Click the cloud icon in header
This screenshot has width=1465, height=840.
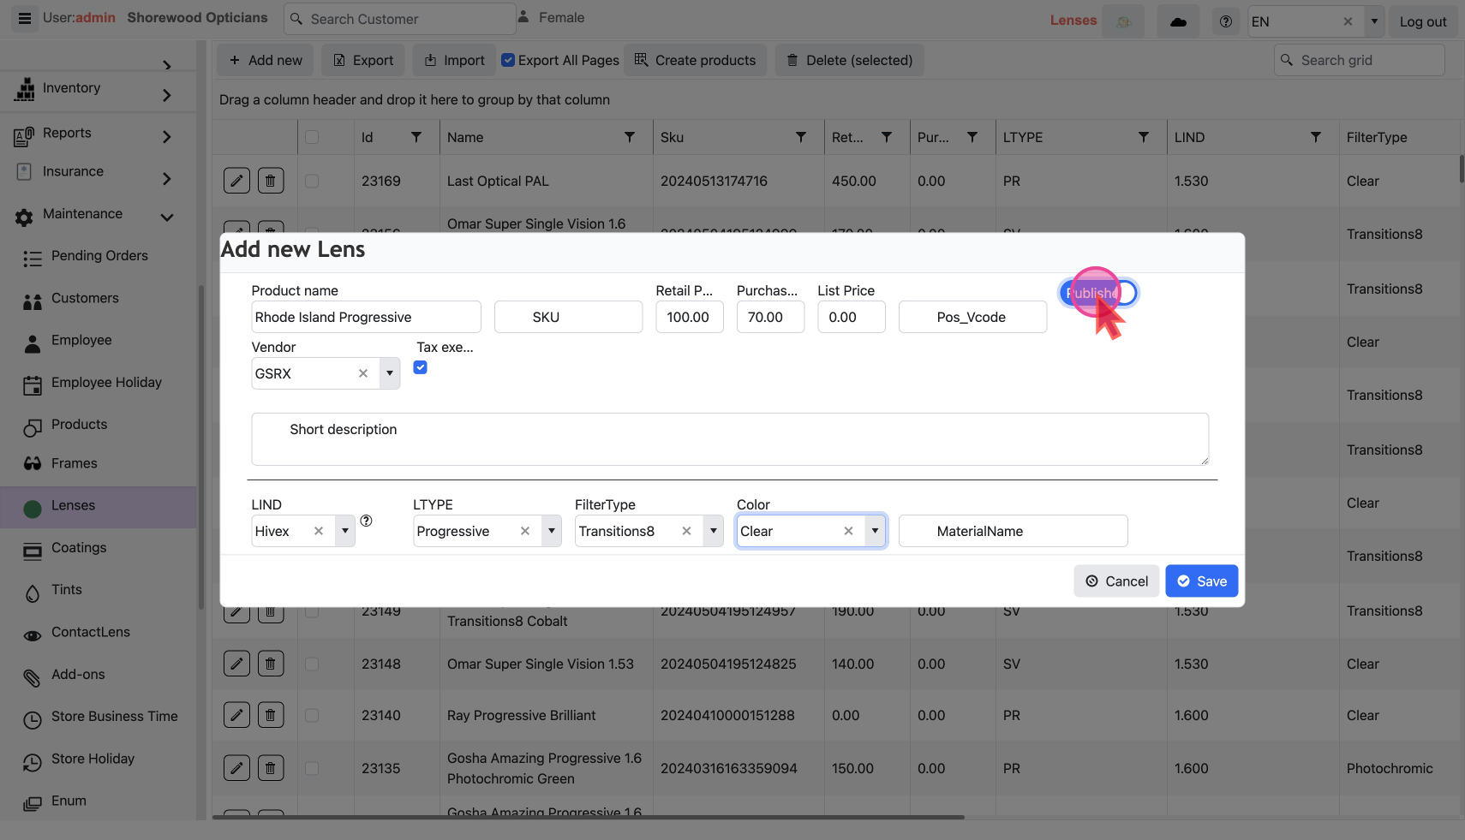pyautogui.click(x=1178, y=21)
